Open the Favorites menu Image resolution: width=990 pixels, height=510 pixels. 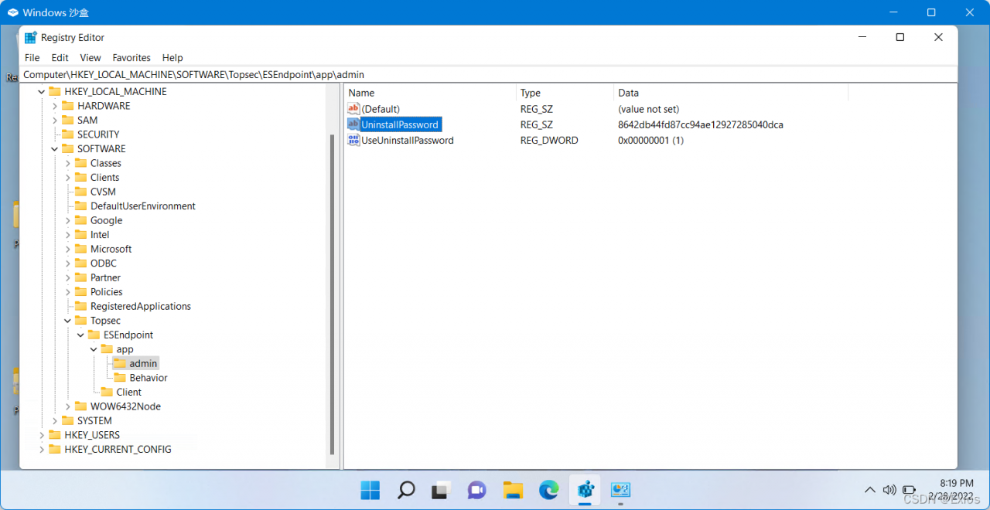[x=131, y=57]
